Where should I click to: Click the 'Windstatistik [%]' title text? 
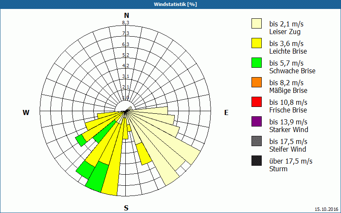175,4
